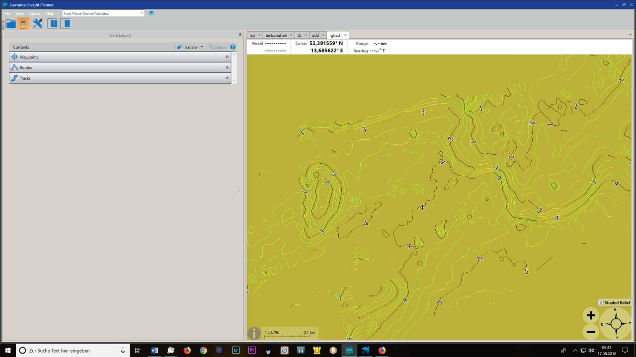This screenshot has height=357, width=636.
Task: Open Windows Start menu
Action: tap(8, 350)
